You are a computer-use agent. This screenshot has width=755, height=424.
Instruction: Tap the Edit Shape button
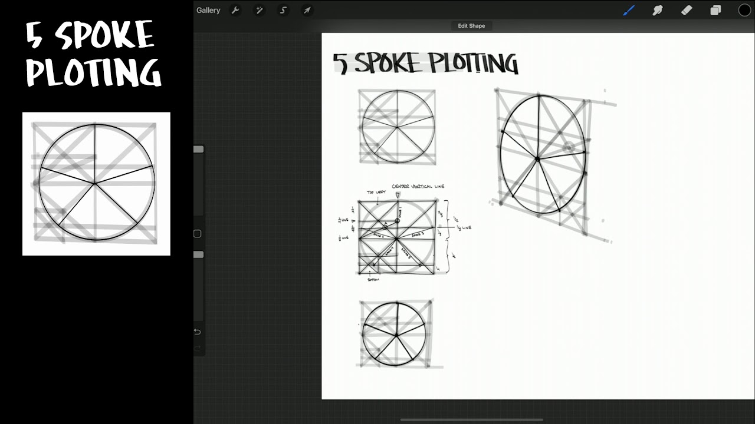[x=471, y=26]
